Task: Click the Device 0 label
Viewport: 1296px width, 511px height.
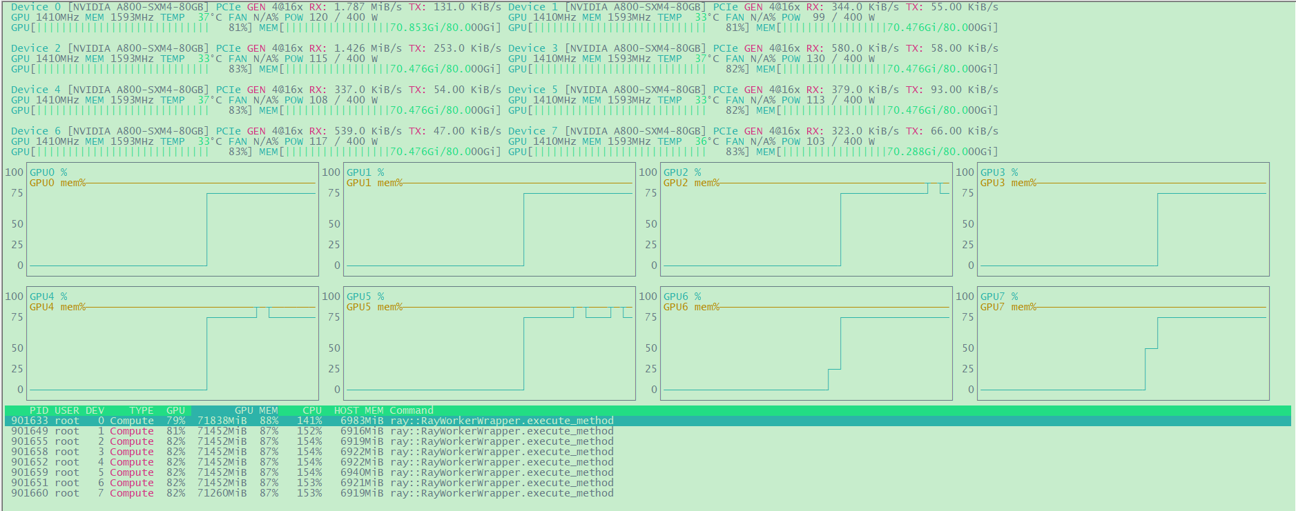Action: click(x=36, y=7)
